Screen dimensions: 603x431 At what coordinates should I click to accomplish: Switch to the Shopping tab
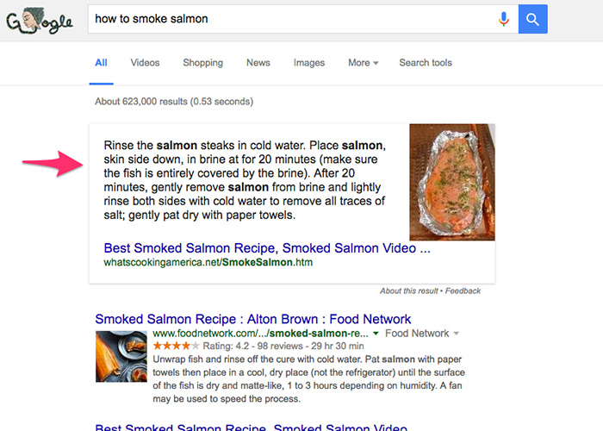[202, 63]
